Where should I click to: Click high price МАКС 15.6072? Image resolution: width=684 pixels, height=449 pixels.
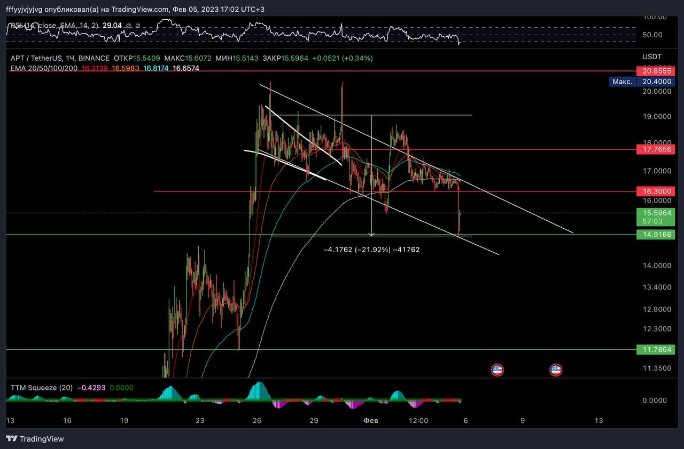[x=188, y=58]
